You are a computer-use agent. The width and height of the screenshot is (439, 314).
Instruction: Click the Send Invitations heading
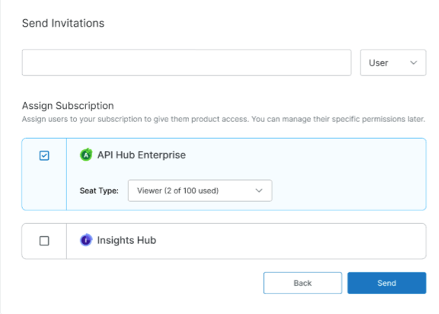point(63,23)
